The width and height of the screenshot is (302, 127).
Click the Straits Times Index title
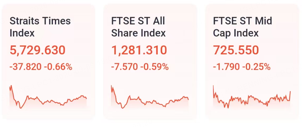coord(40,27)
